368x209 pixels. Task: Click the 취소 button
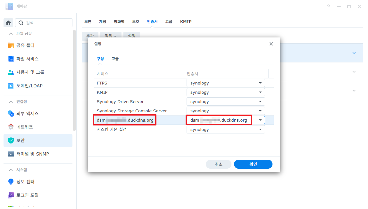(219, 164)
